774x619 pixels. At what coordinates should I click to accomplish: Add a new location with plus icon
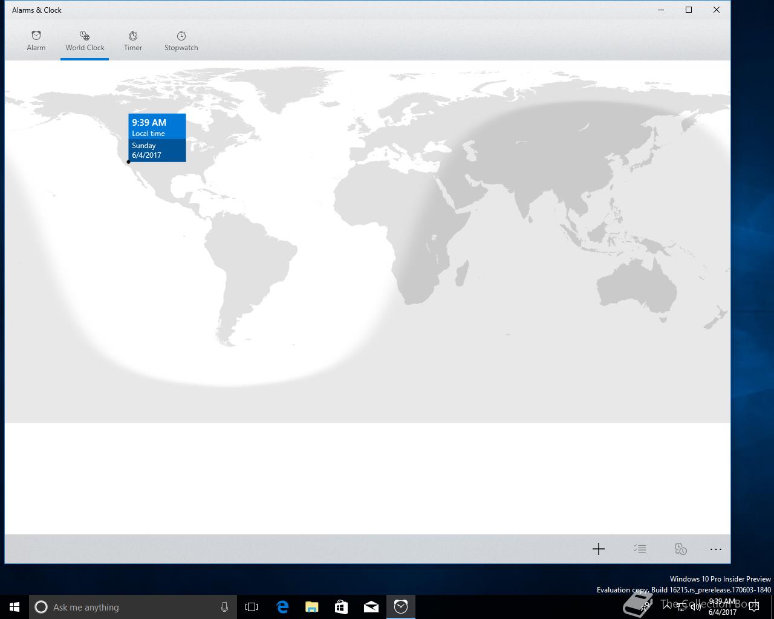pyautogui.click(x=599, y=549)
